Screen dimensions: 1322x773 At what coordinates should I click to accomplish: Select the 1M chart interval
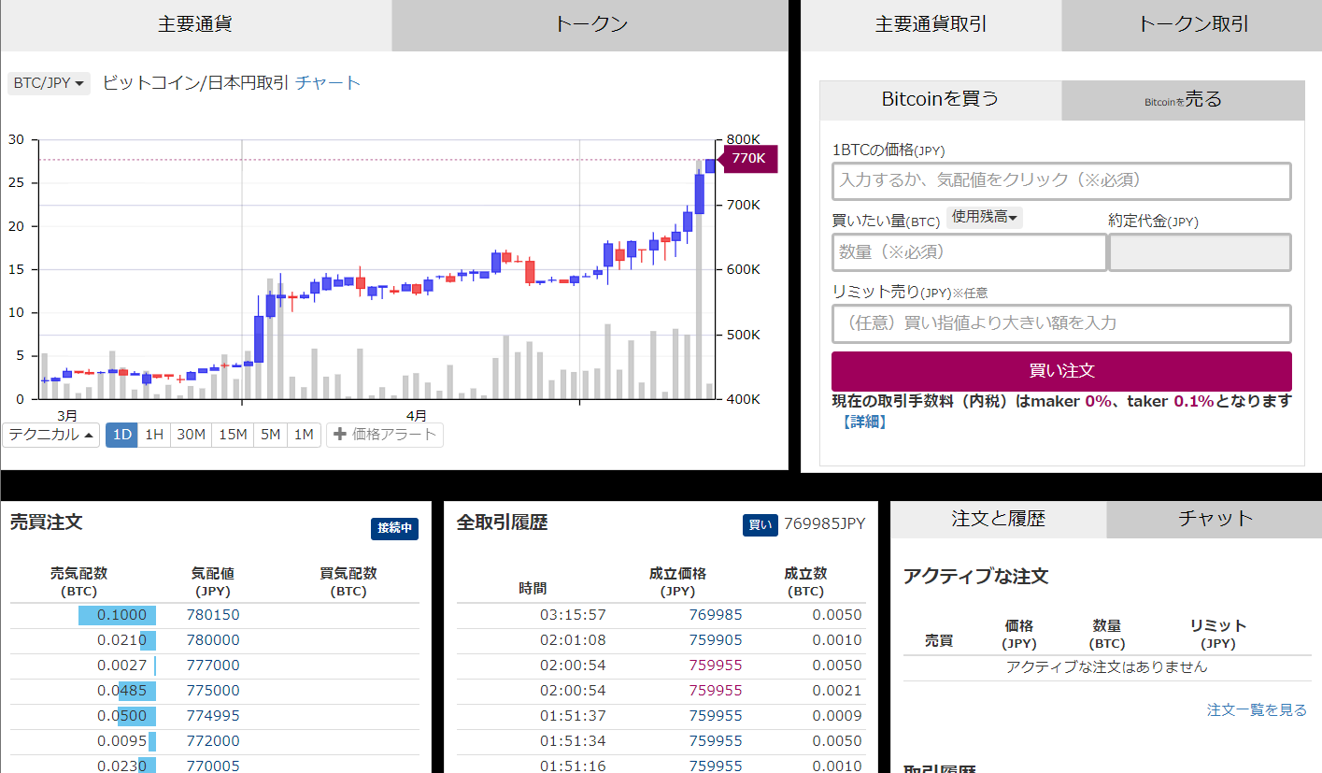(304, 435)
